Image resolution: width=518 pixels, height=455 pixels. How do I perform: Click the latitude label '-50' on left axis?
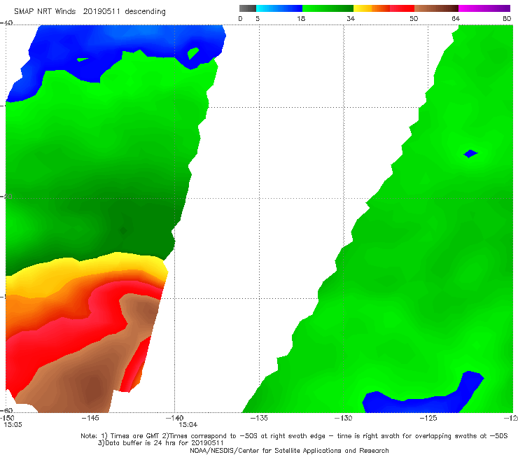point(6,197)
